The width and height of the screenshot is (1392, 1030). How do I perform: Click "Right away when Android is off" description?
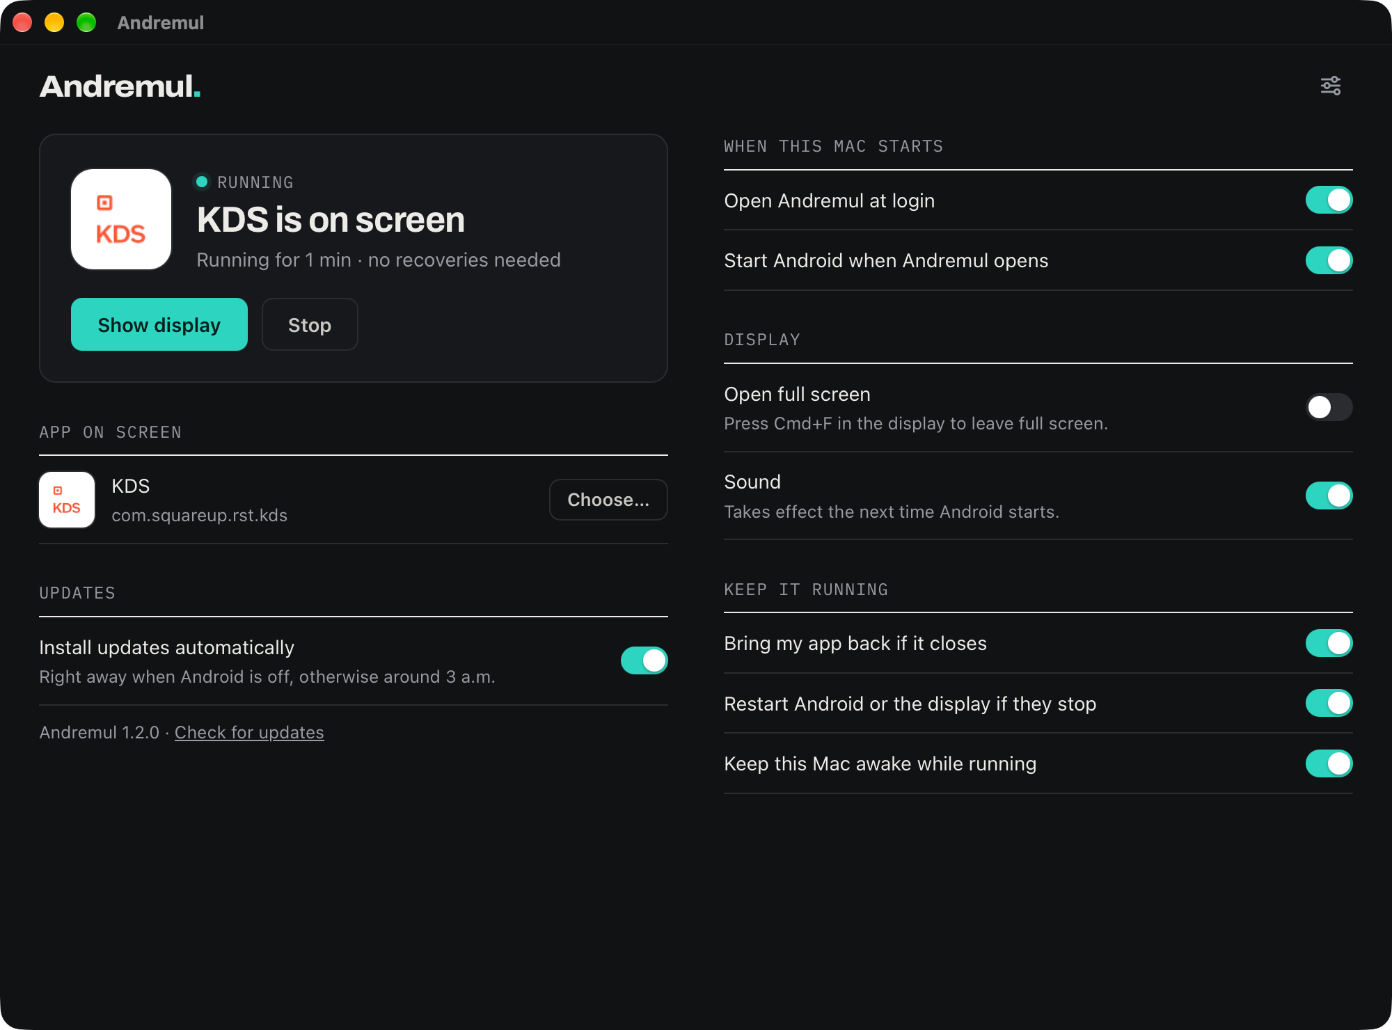click(267, 677)
